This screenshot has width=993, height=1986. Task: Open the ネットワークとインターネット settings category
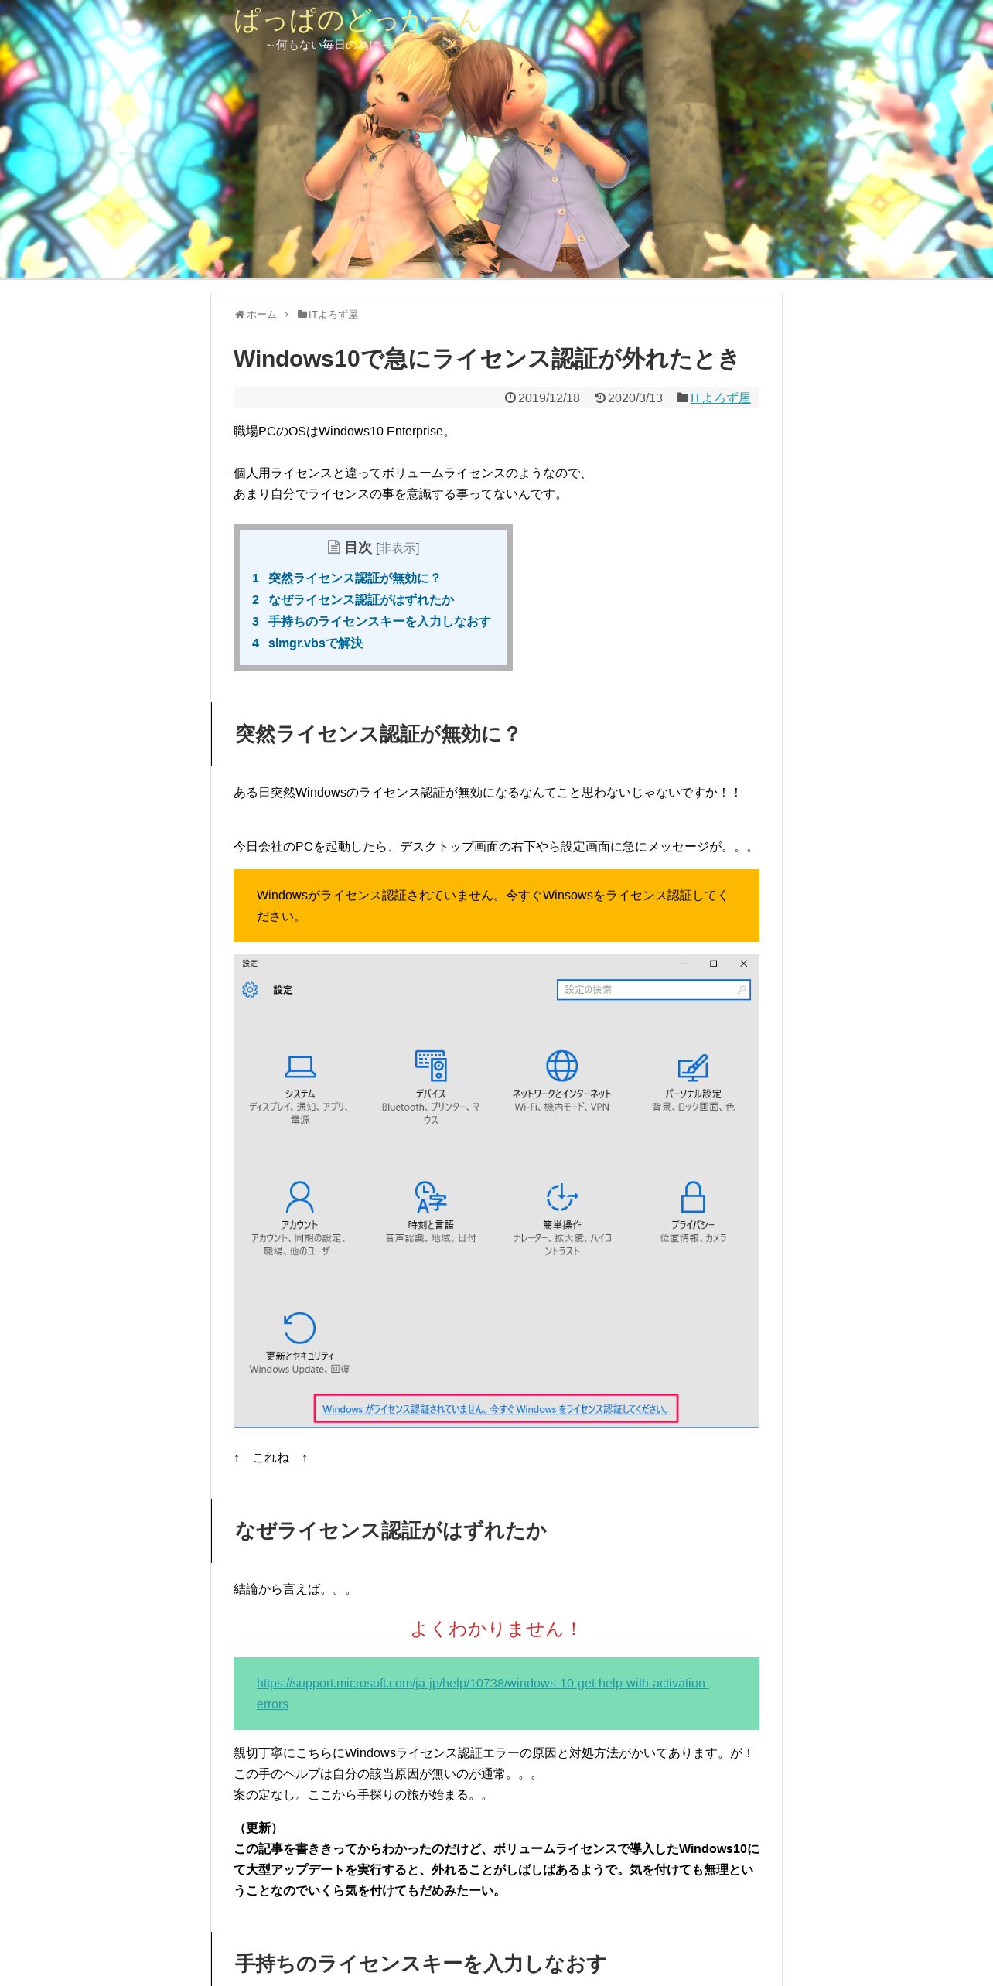(x=562, y=1082)
